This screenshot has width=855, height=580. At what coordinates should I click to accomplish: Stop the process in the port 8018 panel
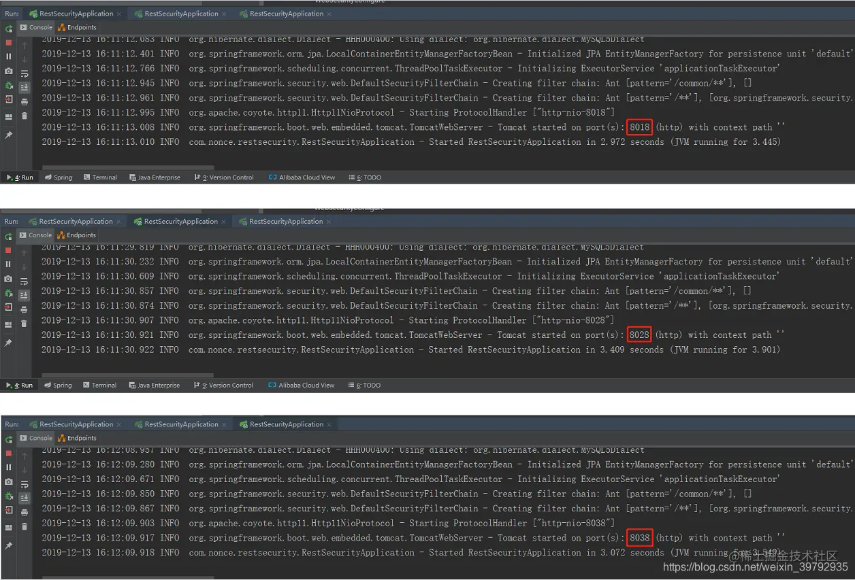(x=9, y=43)
